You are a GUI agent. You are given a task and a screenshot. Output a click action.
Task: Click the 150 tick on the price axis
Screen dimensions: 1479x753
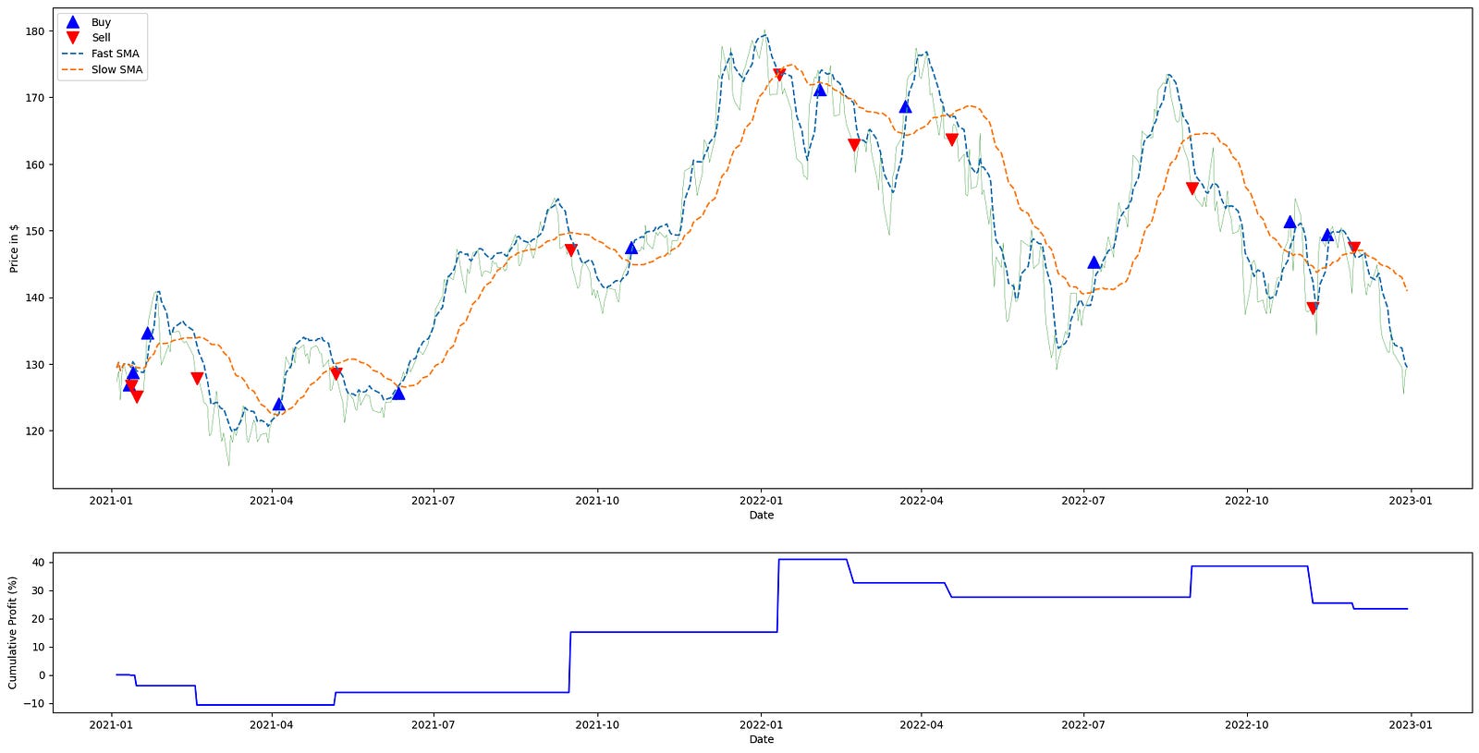click(35, 231)
